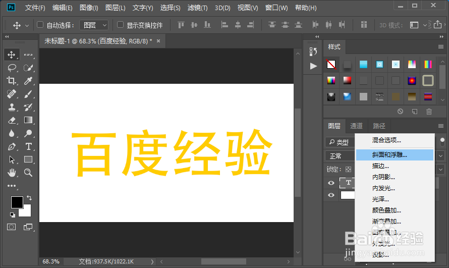The image size is (449, 268).
Task: Reset default foreground and background colors
Action: [12, 215]
